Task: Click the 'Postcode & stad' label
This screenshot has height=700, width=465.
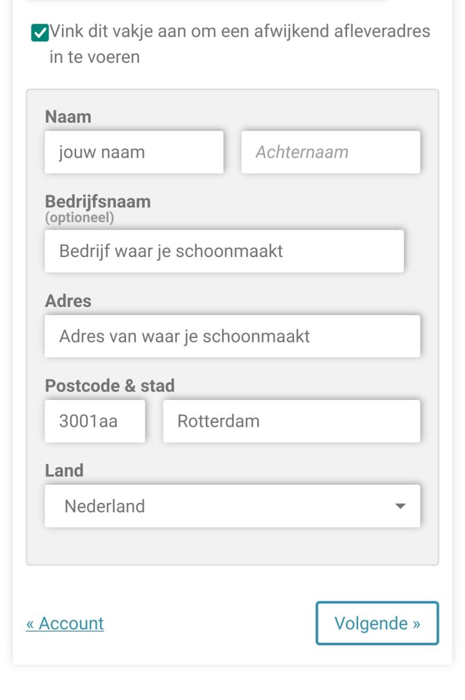Action: [x=110, y=385]
